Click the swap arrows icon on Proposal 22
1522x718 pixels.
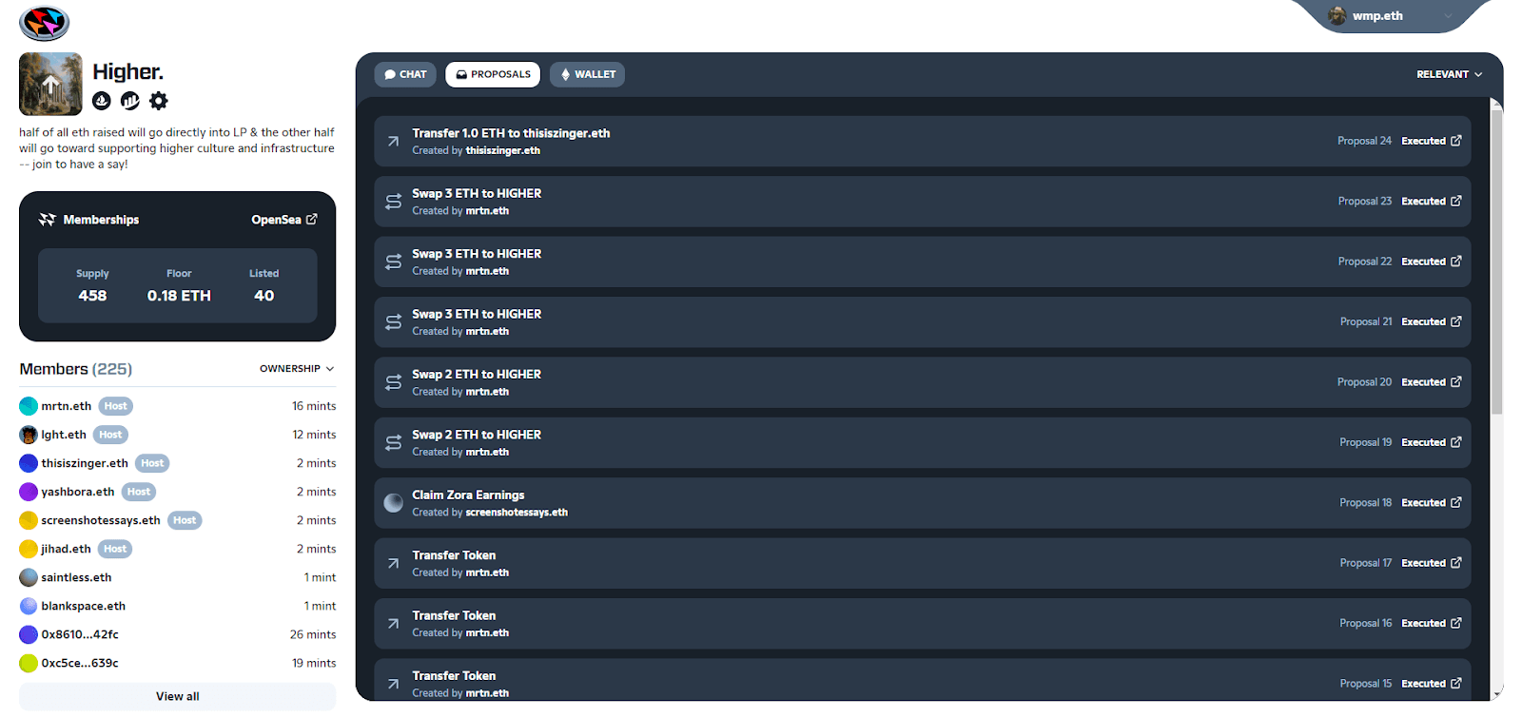click(393, 262)
